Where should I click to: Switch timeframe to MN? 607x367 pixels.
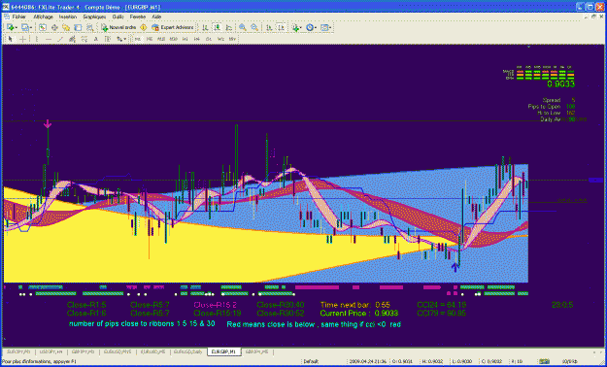(x=232, y=39)
